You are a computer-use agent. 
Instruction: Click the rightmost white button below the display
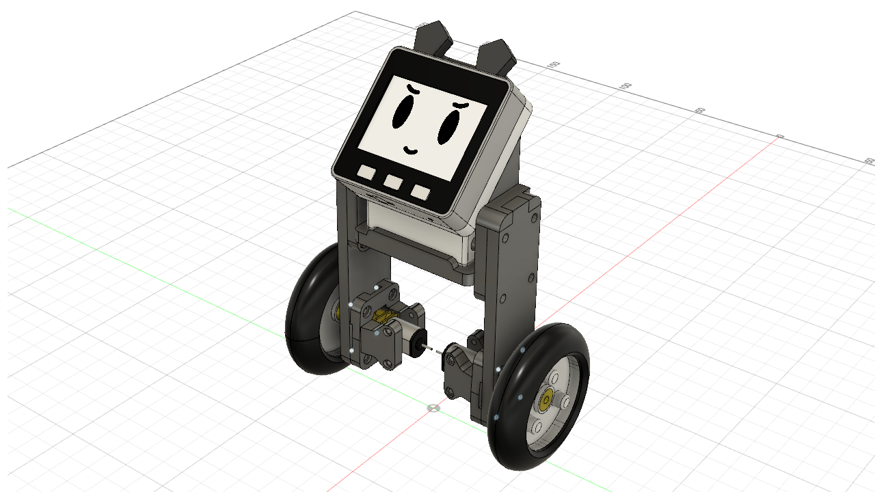tap(420, 191)
